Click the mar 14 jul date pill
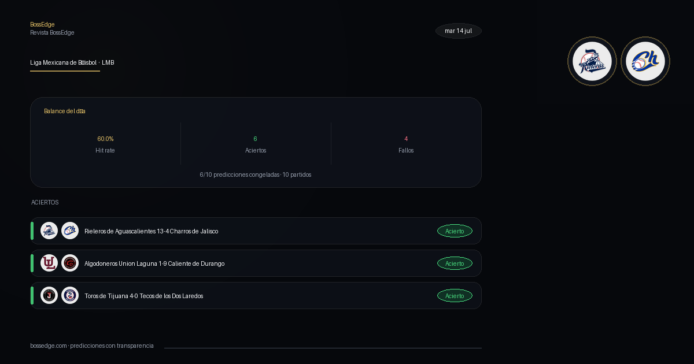The height and width of the screenshot is (364, 694). pos(459,31)
